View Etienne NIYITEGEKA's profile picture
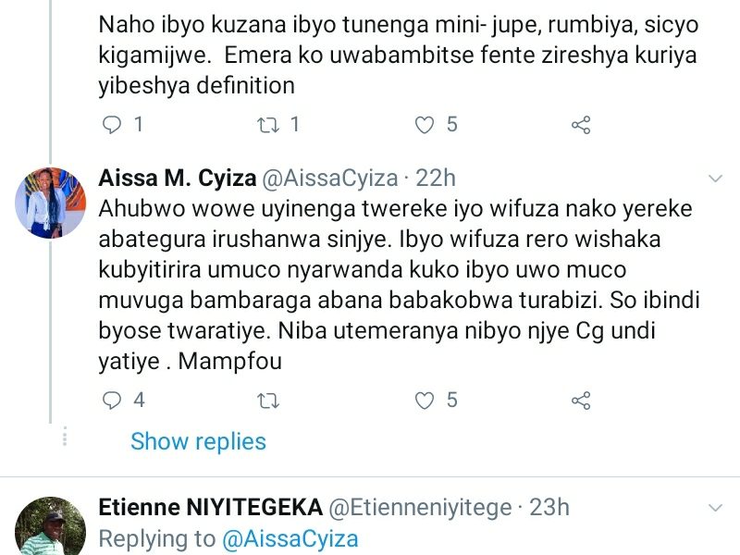 [x=51, y=527]
